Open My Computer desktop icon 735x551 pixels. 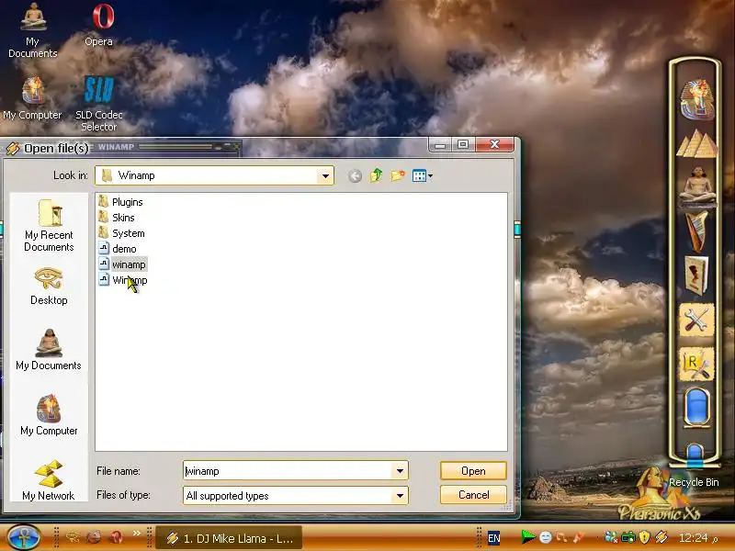(32, 98)
